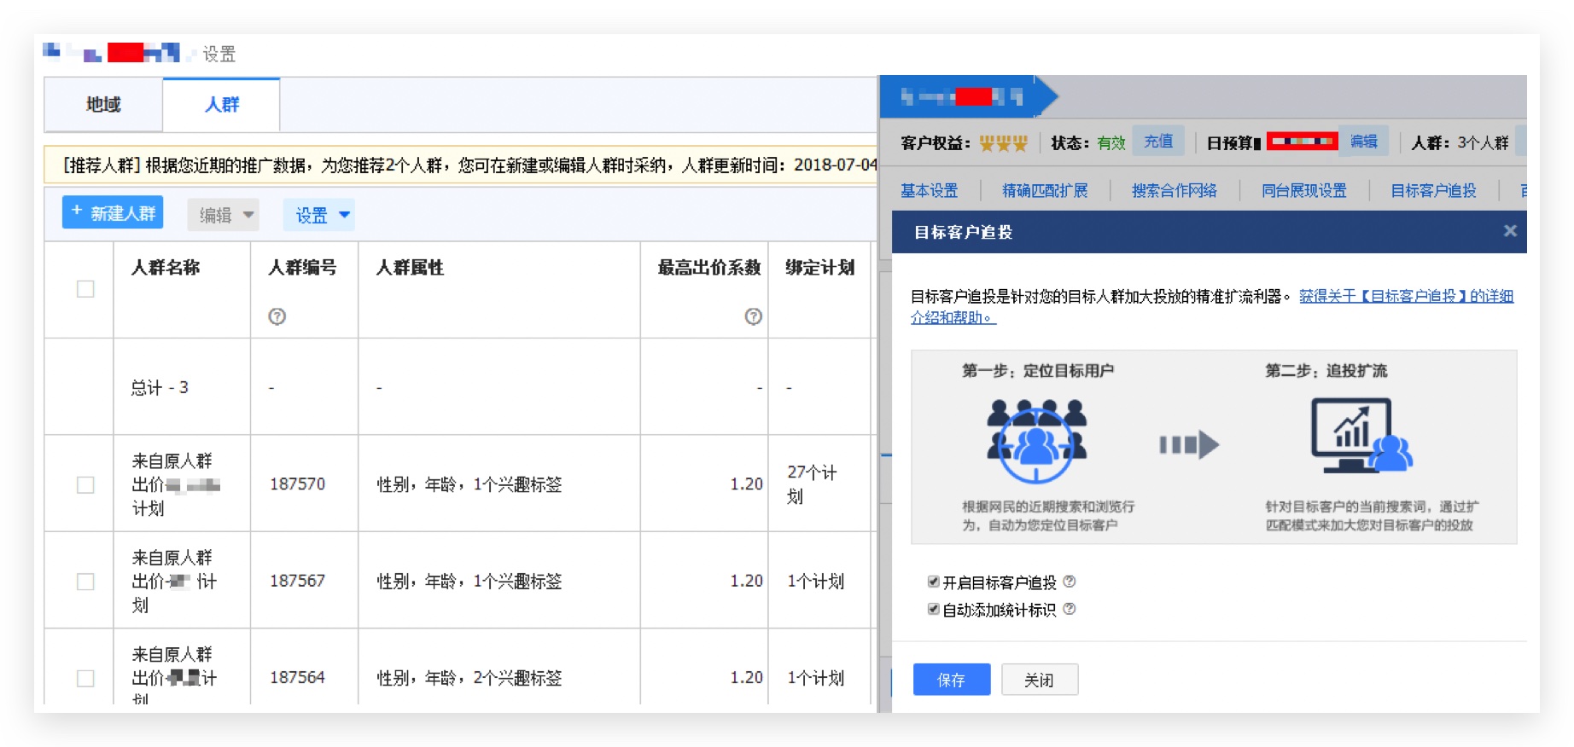Toggle the 自动添加统计标识 checkbox
1574x747 pixels.
(x=933, y=609)
